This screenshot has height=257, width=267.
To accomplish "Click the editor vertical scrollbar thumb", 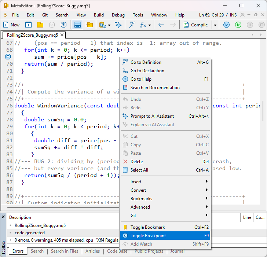I will coord(263,111).
